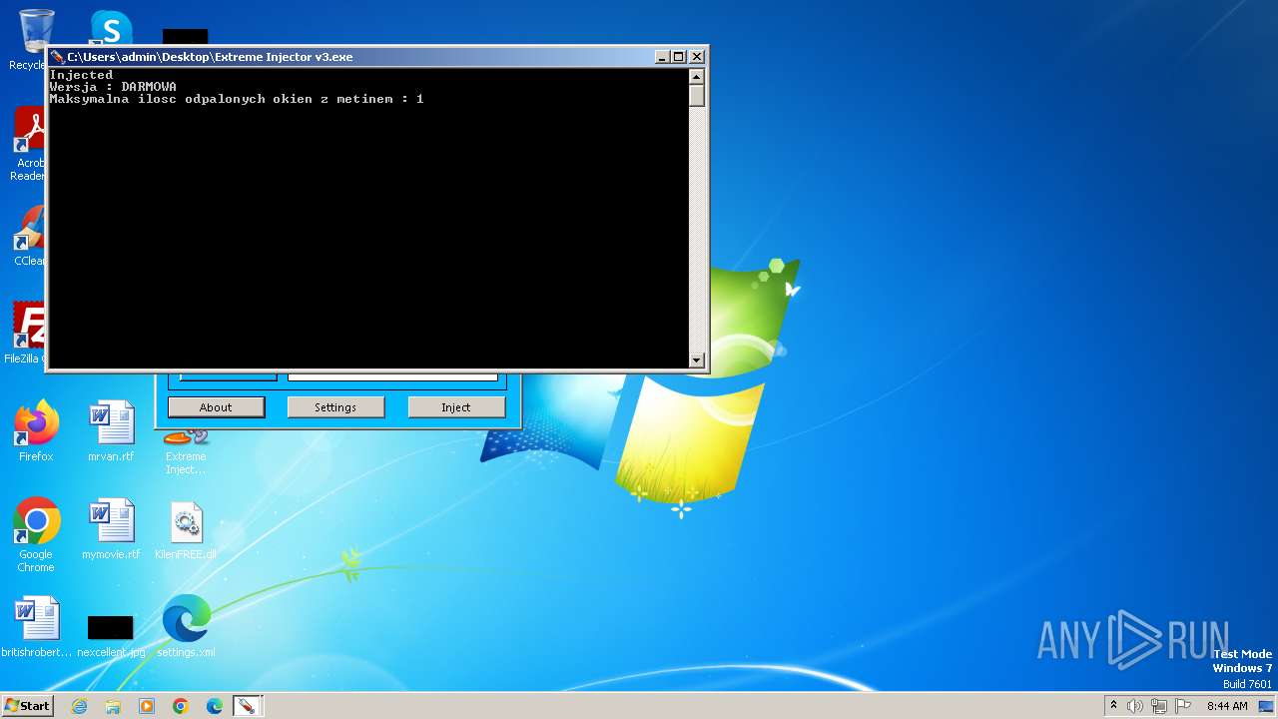Open the CCleaner desktop shortcut
1278x719 pixels.
(x=30, y=235)
